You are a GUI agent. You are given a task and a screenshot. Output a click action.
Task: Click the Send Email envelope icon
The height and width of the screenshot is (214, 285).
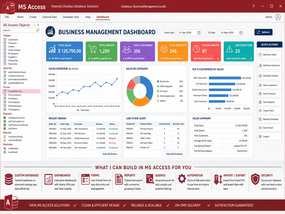pos(260,128)
